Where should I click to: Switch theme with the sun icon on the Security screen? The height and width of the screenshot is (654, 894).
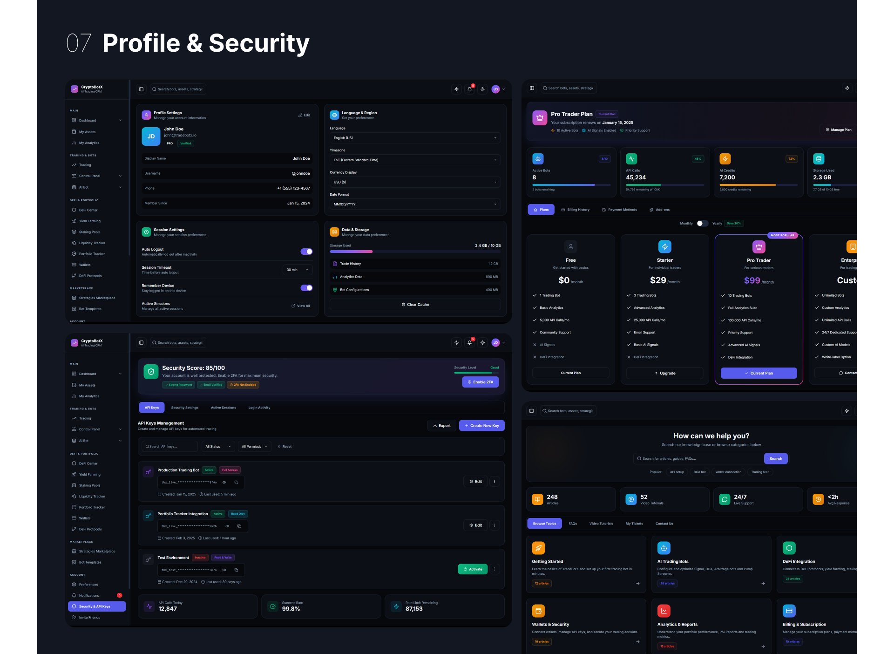click(482, 342)
